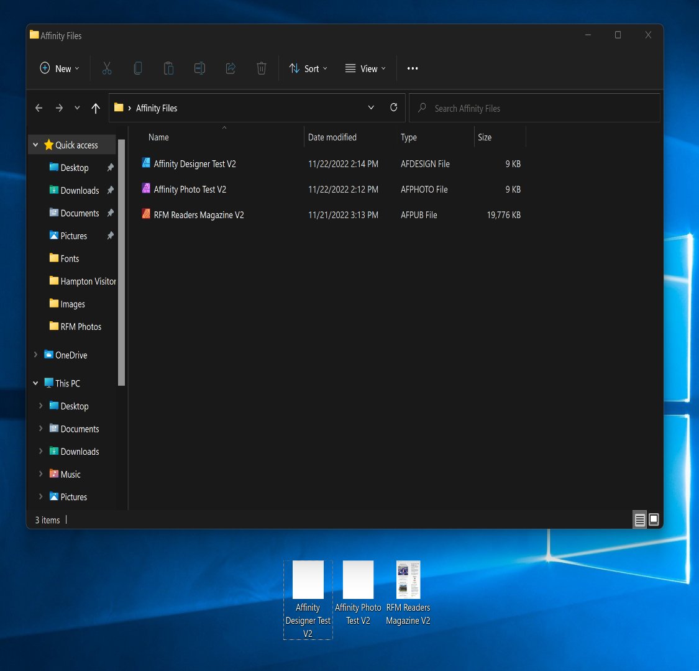Screen dimensions: 699x671
Task: Click the Paste icon in the toolbar
Action: click(x=168, y=68)
